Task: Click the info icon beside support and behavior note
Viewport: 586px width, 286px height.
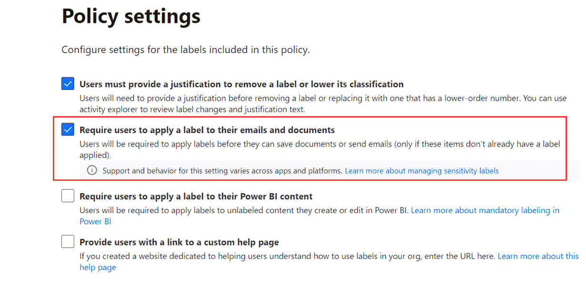Action: click(92, 170)
